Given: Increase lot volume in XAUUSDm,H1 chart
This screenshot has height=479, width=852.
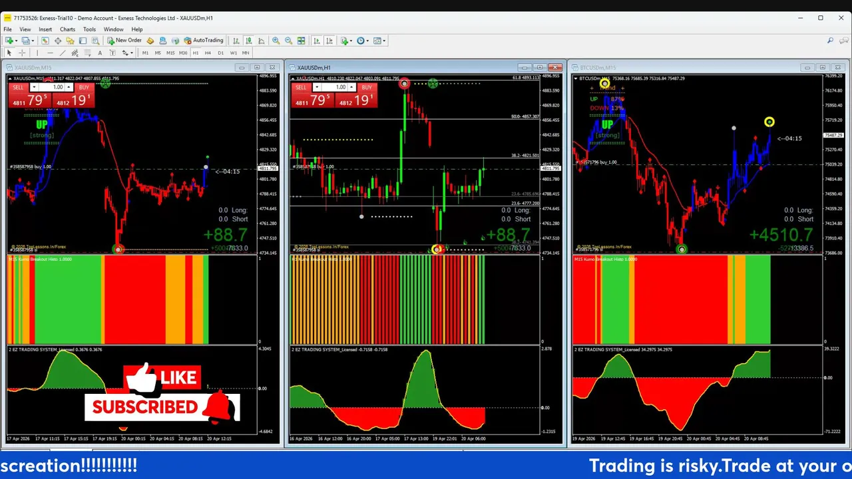Looking at the screenshot, I should (x=351, y=87).
